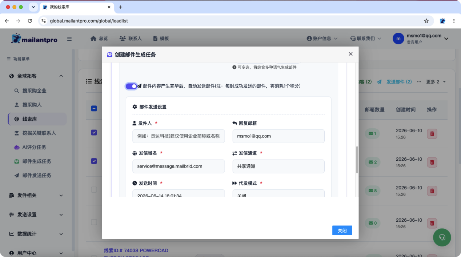This screenshot has width=461, height=257.
Task: Click the mailantpro logo
Action: point(34,39)
